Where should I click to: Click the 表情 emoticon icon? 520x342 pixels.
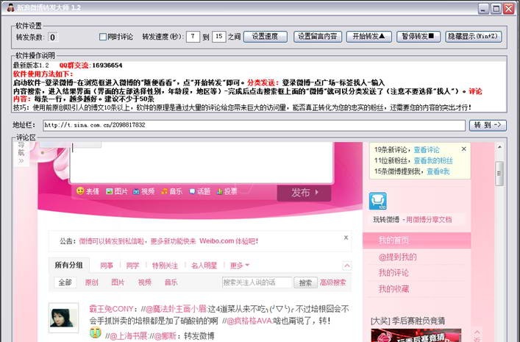point(80,190)
